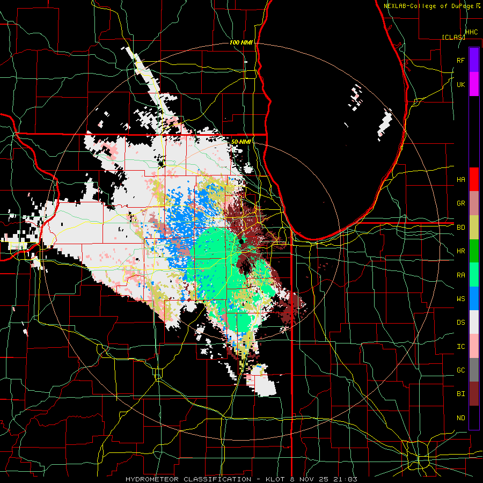Viewport: 483px width, 483px height.
Task: Click the [CLAS] legend header text
Action: click(x=453, y=37)
